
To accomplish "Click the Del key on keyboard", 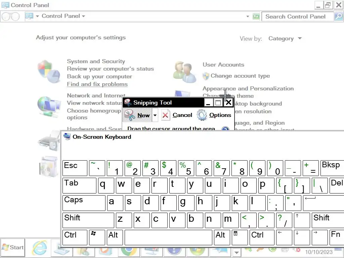I will click(337, 185).
